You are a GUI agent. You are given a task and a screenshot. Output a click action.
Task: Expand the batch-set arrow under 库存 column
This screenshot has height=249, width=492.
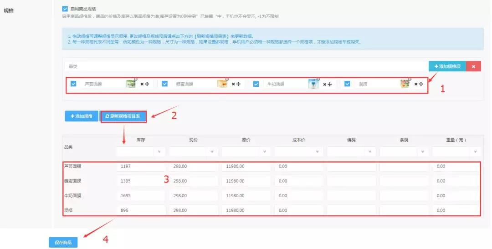(x=159, y=151)
